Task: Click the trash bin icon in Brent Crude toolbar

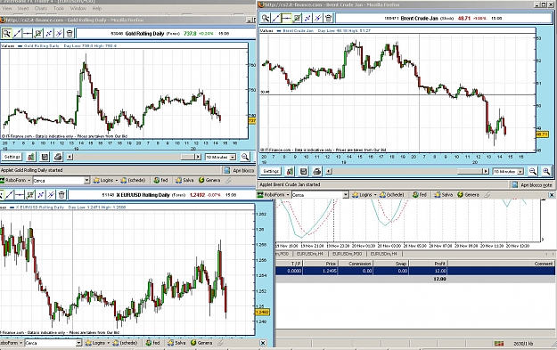Action: [329, 18]
